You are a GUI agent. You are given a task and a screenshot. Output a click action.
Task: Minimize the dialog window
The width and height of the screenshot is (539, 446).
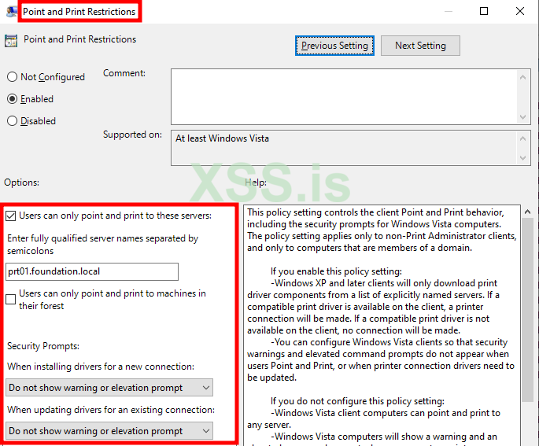tap(449, 11)
